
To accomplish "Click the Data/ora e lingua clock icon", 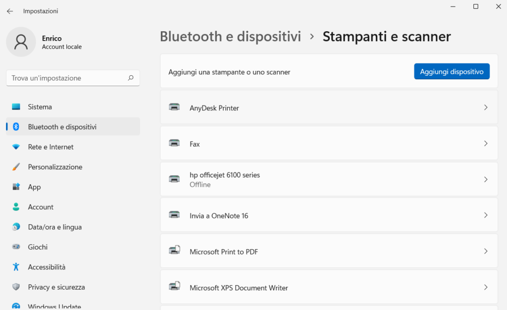I will [x=16, y=227].
